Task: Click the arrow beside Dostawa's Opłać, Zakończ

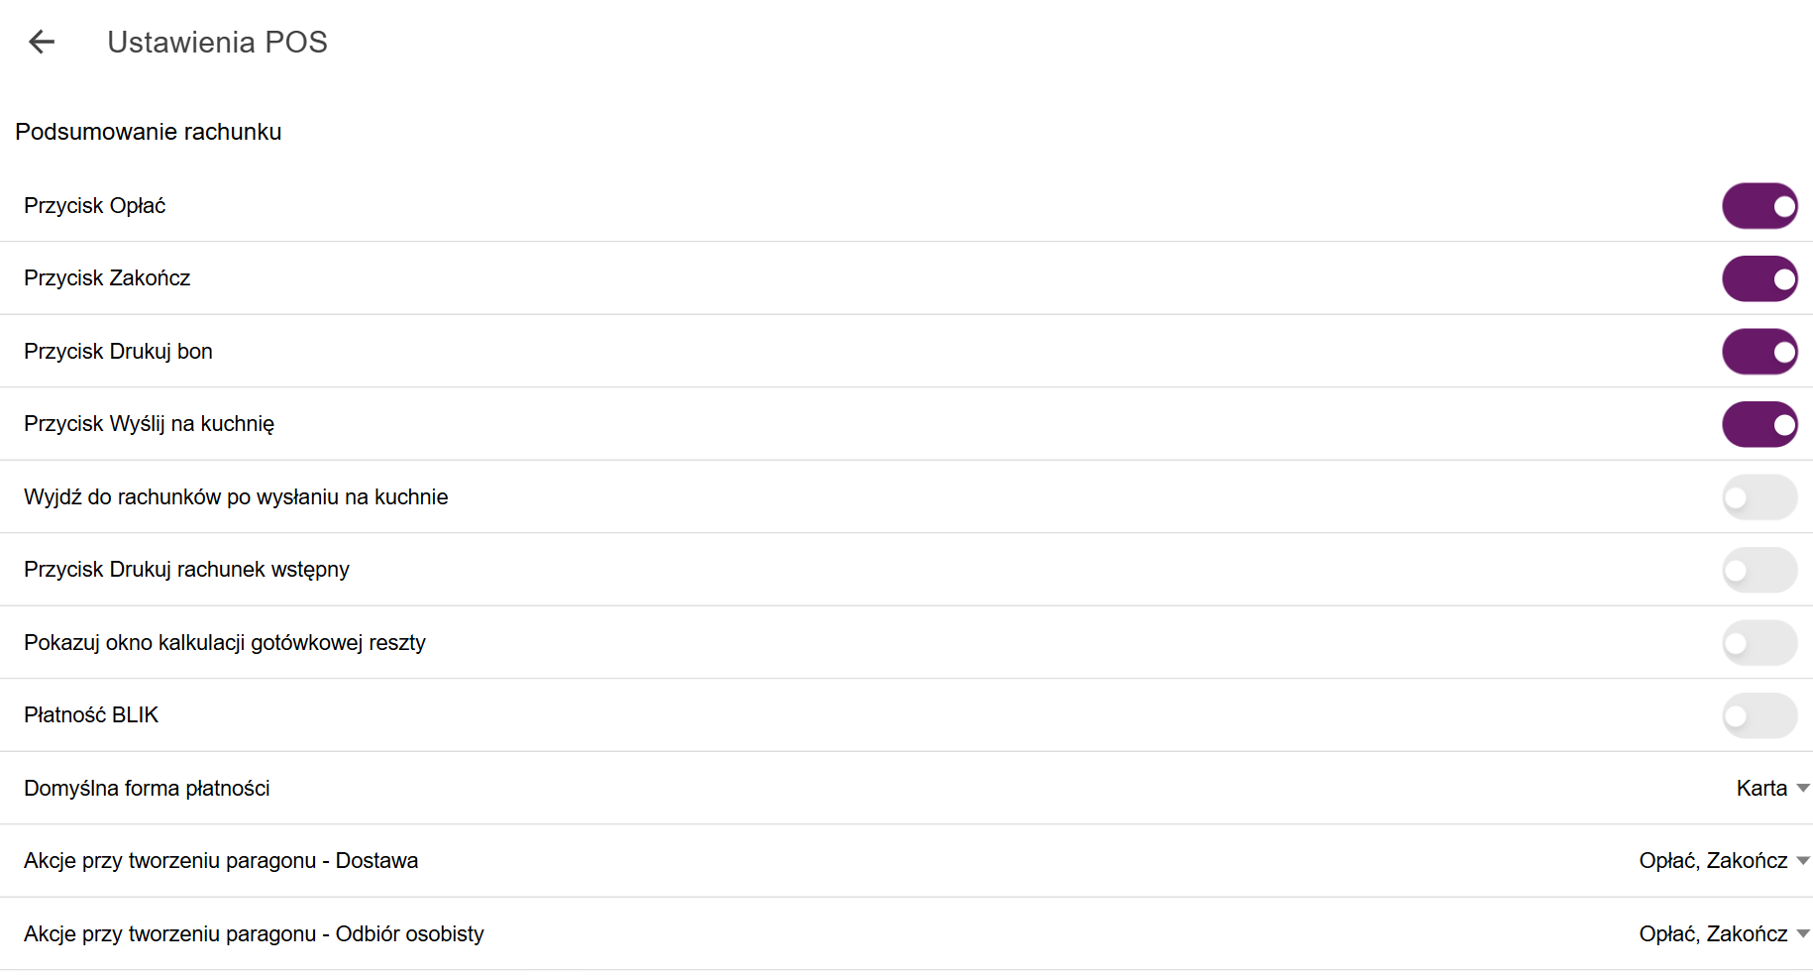Action: tap(1803, 861)
